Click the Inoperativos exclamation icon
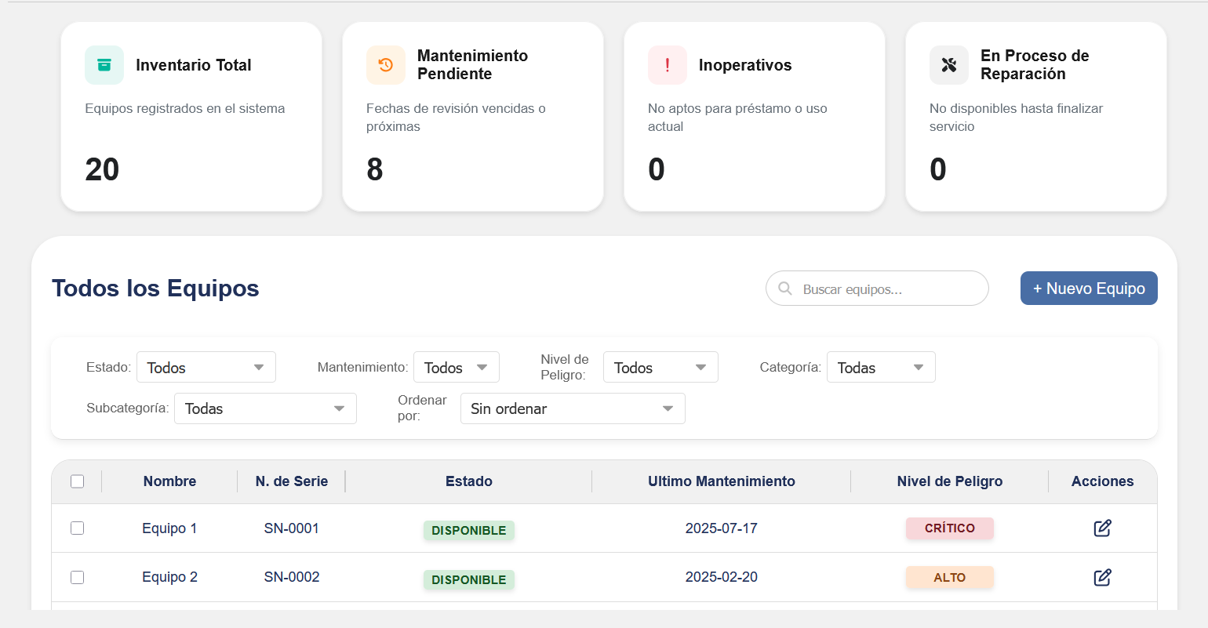The image size is (1208, 628). 667,65
